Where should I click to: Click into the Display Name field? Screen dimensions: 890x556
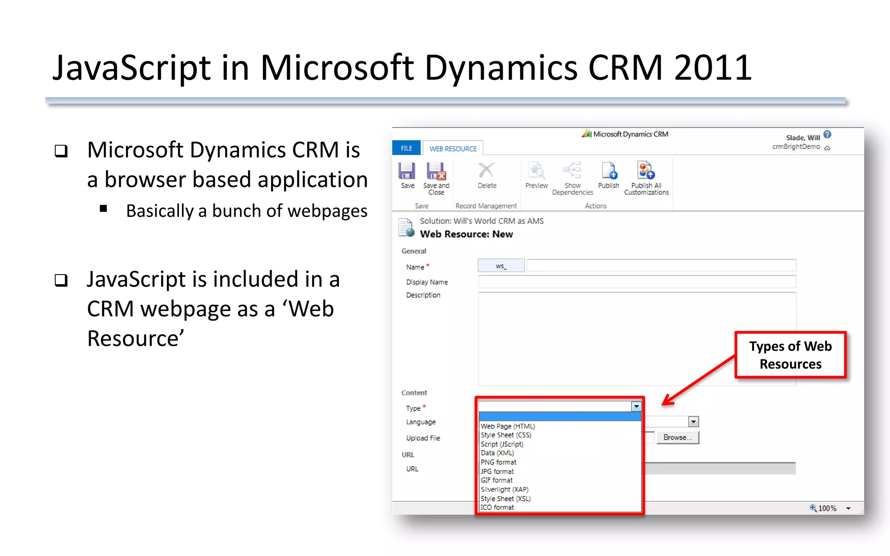[x=637, y=282]
